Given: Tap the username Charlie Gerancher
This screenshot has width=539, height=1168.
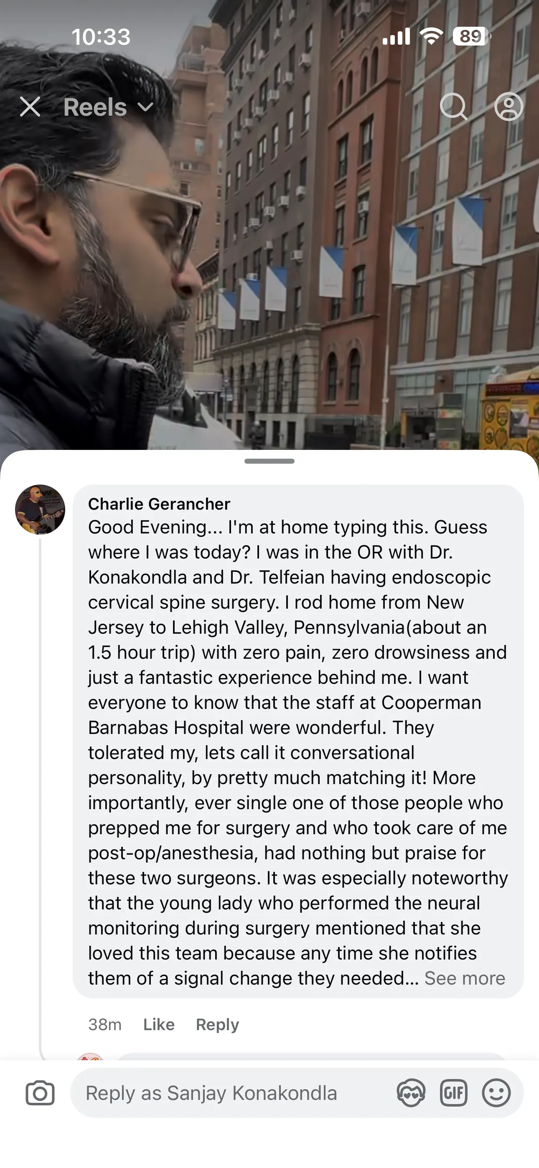Looking at the screenshot, I should 159,503.
